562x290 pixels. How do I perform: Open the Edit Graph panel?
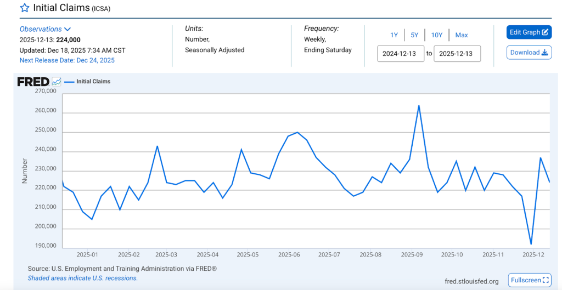529,32
